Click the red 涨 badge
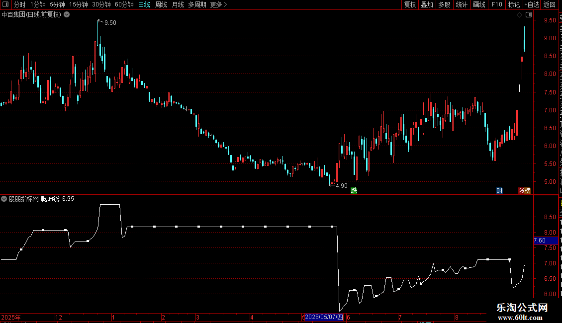Screen dimensions: 562x323 coord(521,190)
